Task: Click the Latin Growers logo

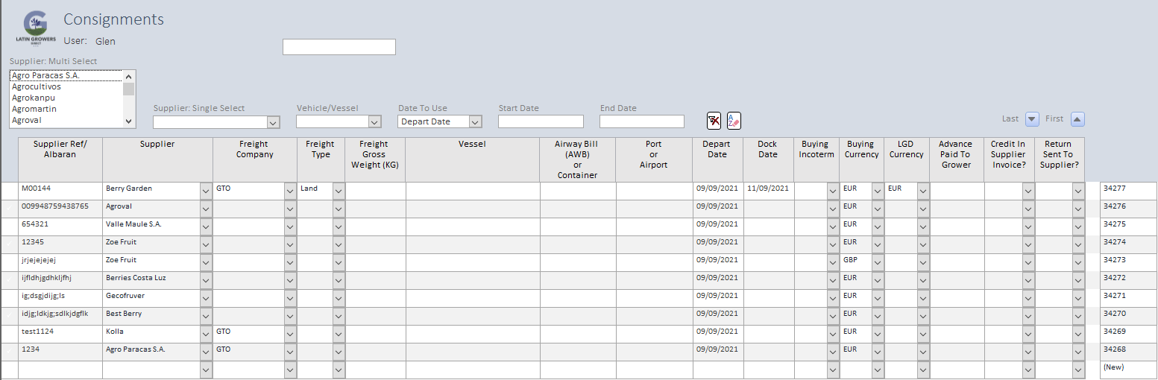Action: (35, 29)
